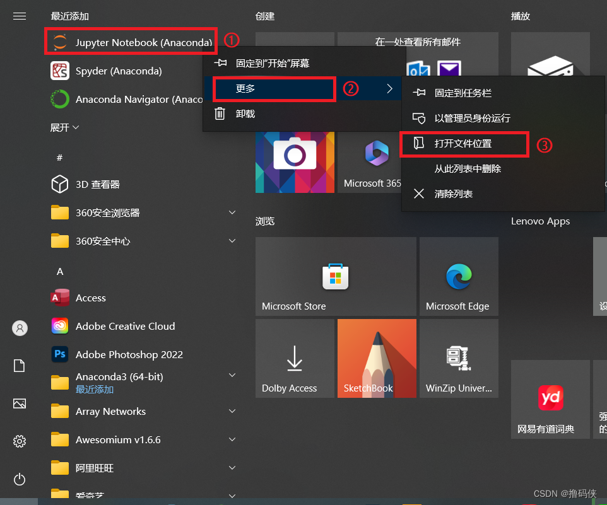Image resolution: width=607 pixels, height=505 pixels.
Task: Expand the 360安全中心 folder chevron
Action: [x=232, y=241]
